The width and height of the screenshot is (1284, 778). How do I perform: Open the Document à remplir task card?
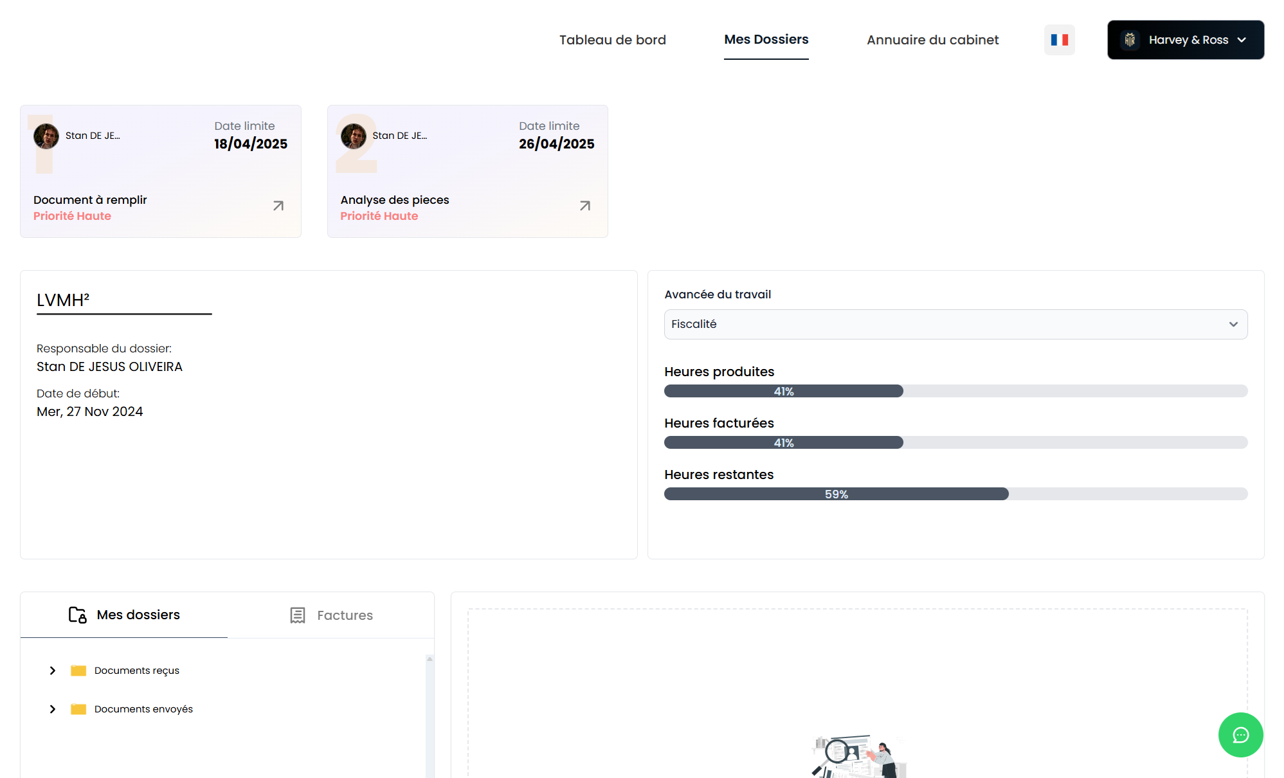[x=161, y=171]
